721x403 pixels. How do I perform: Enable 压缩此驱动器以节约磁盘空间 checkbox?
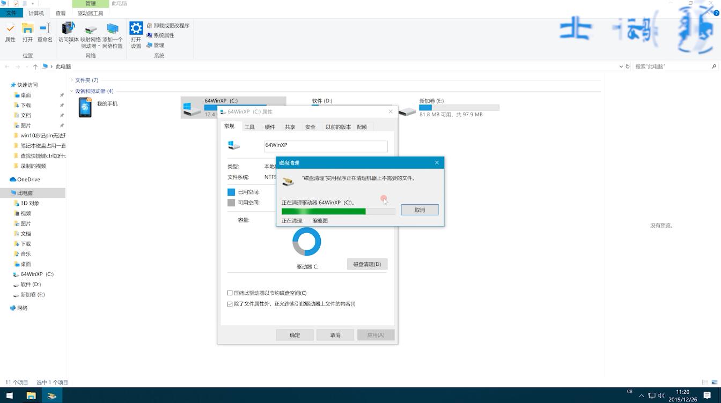pos(230,293)
